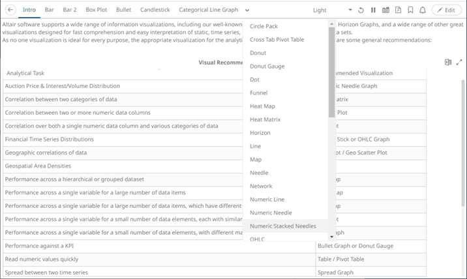Image resolution: width=467 pixels, height=279 pixels.
Task: Select Heat Matrix from the list
Action: (x=265, y=119)
